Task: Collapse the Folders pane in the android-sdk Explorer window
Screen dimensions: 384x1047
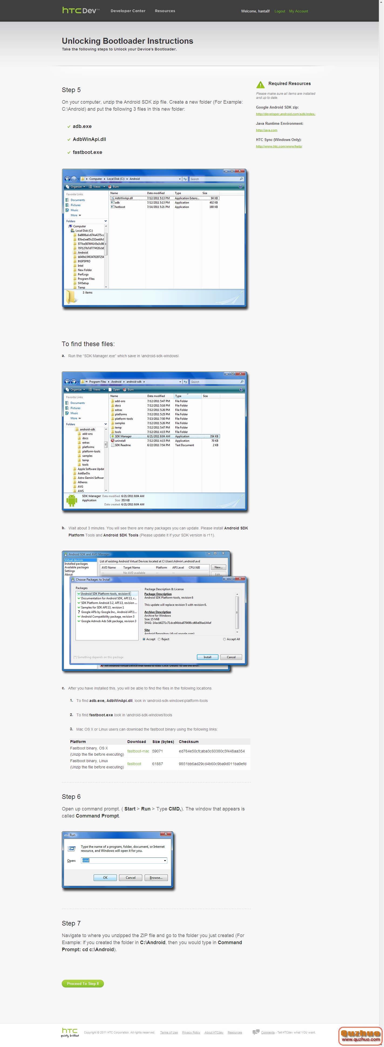Action: click(x=106, y=424)
